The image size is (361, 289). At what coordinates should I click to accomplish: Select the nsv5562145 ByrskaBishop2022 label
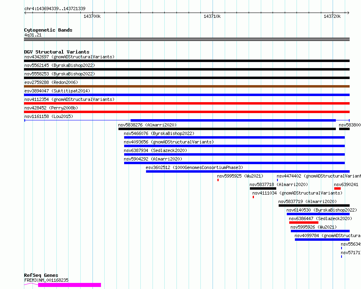pyautogui.click(x=60, y=65)
